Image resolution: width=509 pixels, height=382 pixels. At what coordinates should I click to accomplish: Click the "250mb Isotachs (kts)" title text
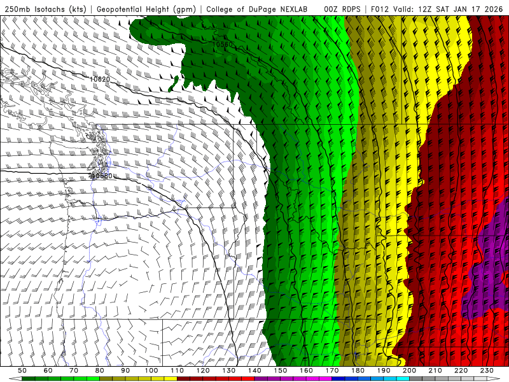coord(46,9)
